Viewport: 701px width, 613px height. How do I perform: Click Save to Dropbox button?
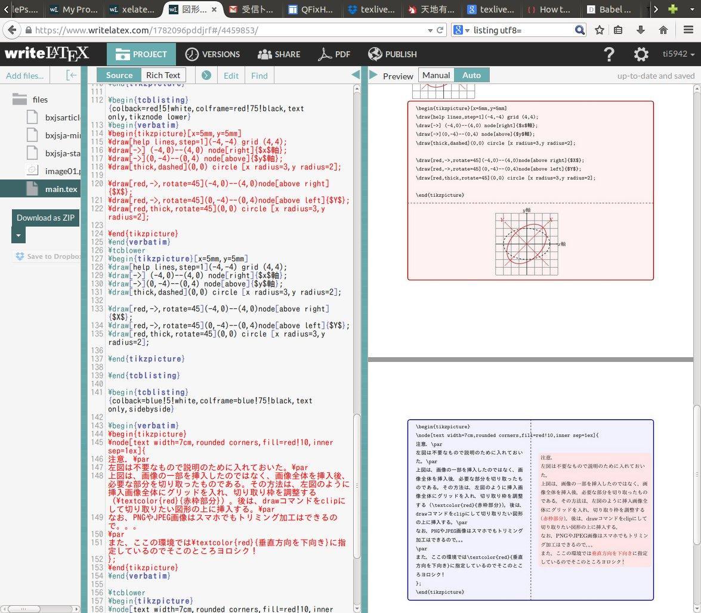[47, 256]
